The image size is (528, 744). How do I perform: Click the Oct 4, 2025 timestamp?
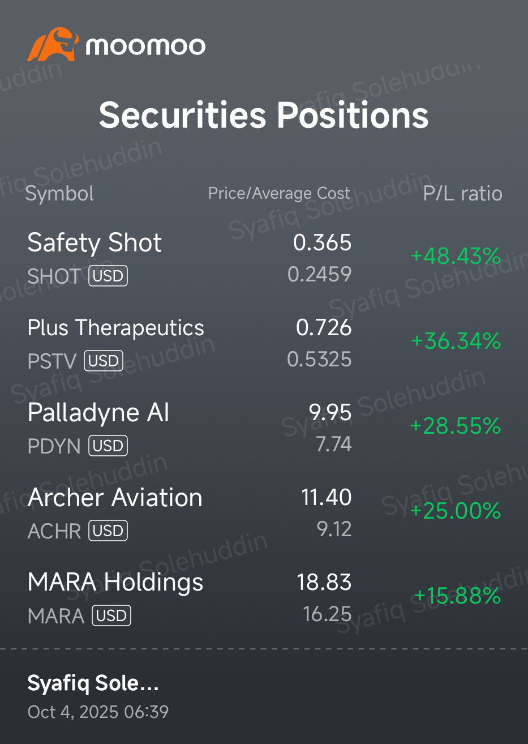point(98,712)
